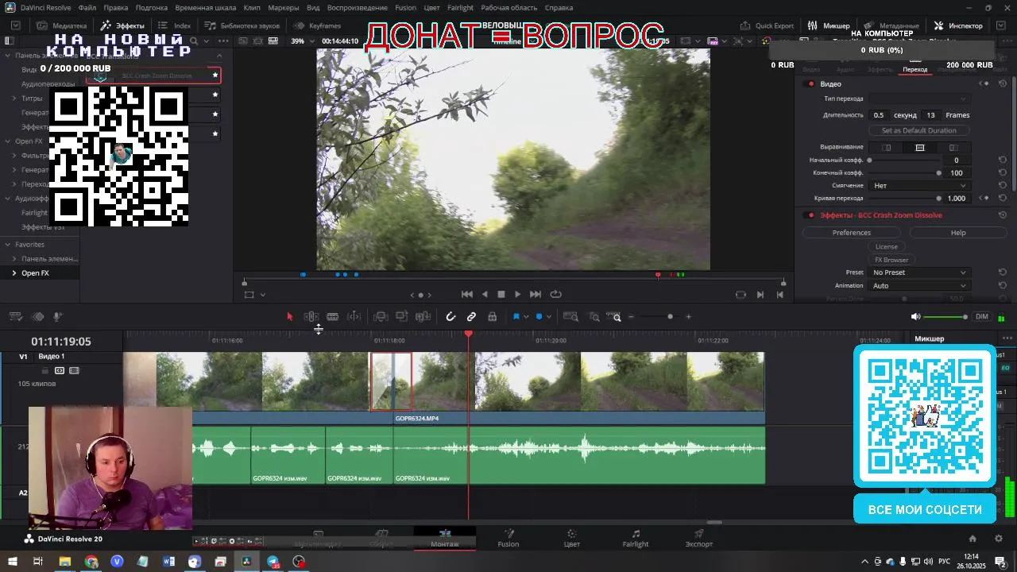Play the timeline in reverse
1017x572 pixels.
click(x=485, y=295)
